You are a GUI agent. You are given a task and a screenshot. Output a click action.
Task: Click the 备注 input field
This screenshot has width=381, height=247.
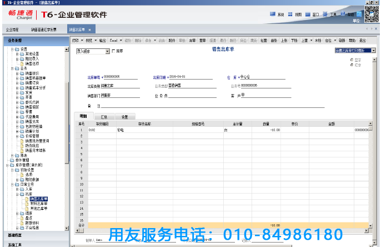213,105
